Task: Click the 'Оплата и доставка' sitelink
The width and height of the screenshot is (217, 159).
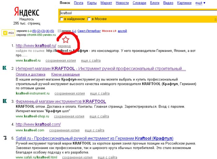Action: pyautogui.click(x=30, y=74)
